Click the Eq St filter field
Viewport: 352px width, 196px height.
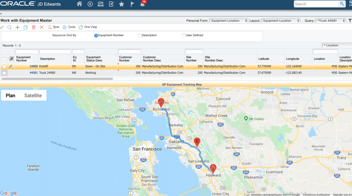pos(78,51)
